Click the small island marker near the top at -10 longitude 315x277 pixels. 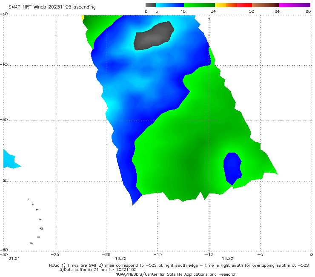coord(209,18)
